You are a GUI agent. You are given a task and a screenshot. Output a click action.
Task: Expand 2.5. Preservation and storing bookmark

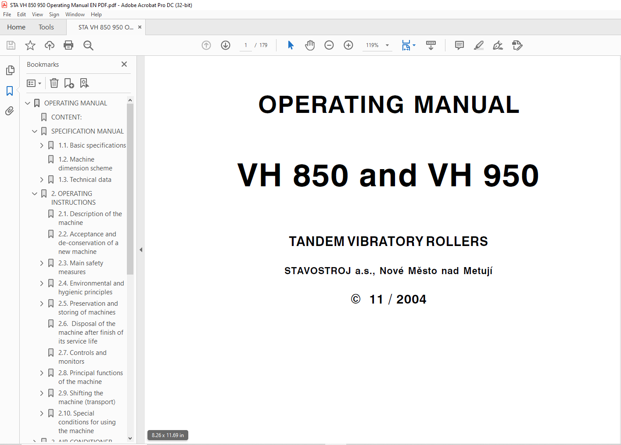42,304
